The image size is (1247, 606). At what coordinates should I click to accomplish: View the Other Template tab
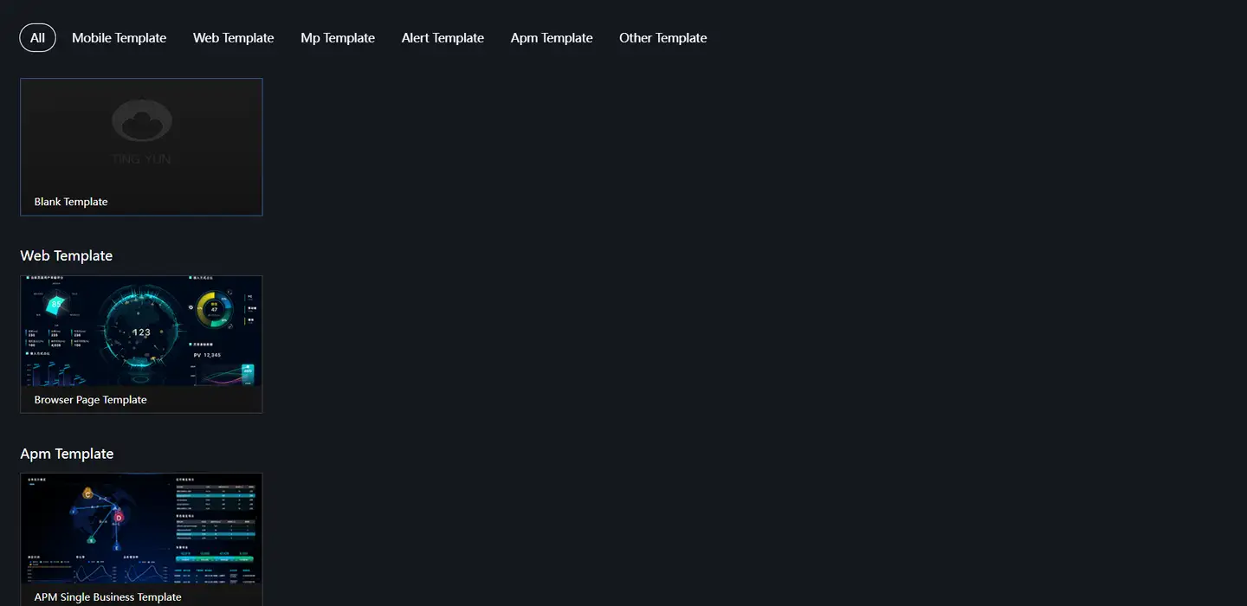click(x=662, y=38)
